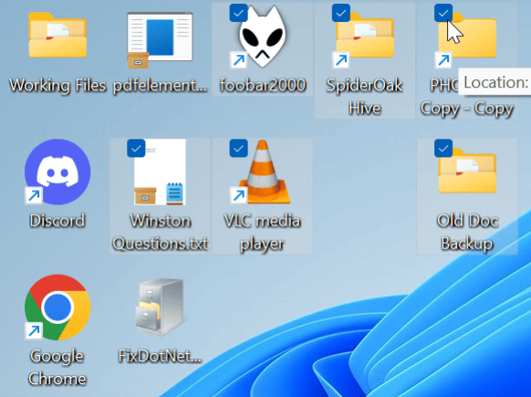Click the "Google Chrome" label text
Viewport: 531px width, 397px height.
pyautogui.click(x=57, y=368)
